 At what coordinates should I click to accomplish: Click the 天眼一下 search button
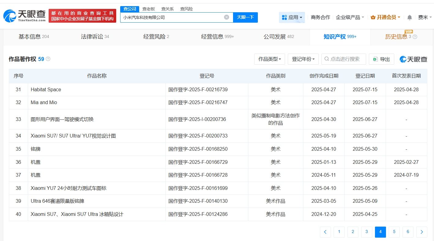pyautogui.click(x=245, y=17)
